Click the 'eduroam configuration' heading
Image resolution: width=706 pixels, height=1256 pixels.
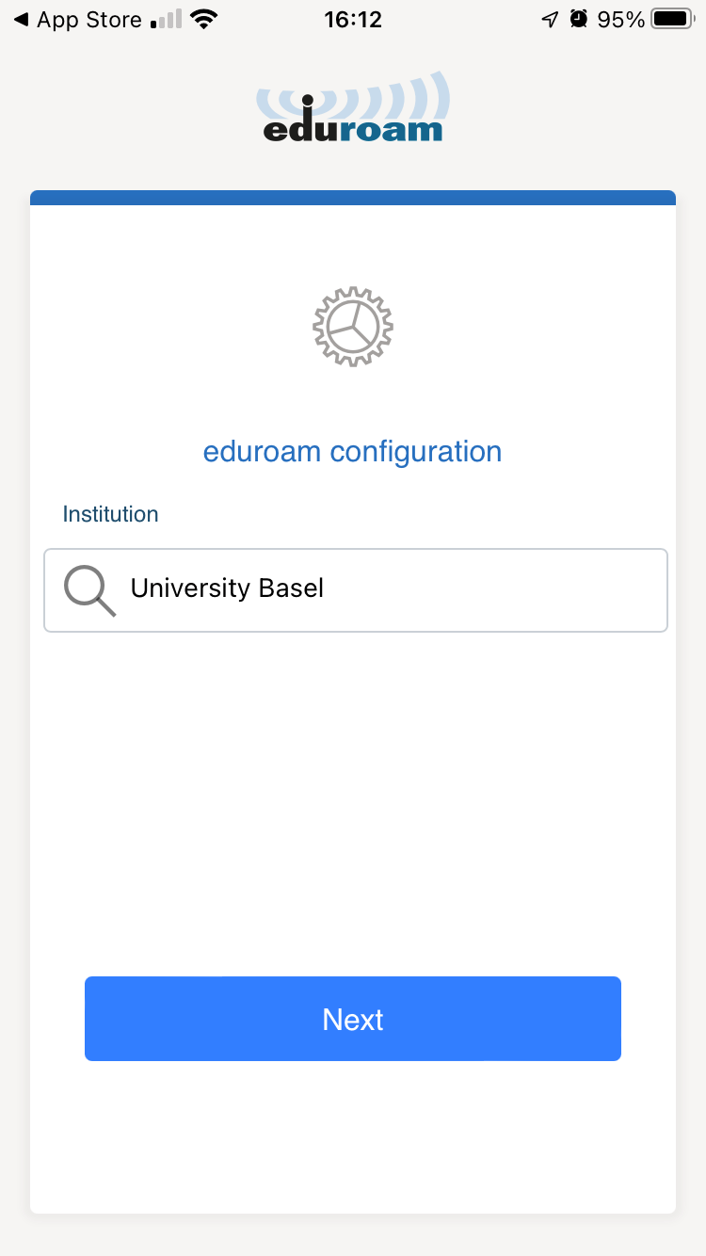pyautogui.click(x=352, y=452)
